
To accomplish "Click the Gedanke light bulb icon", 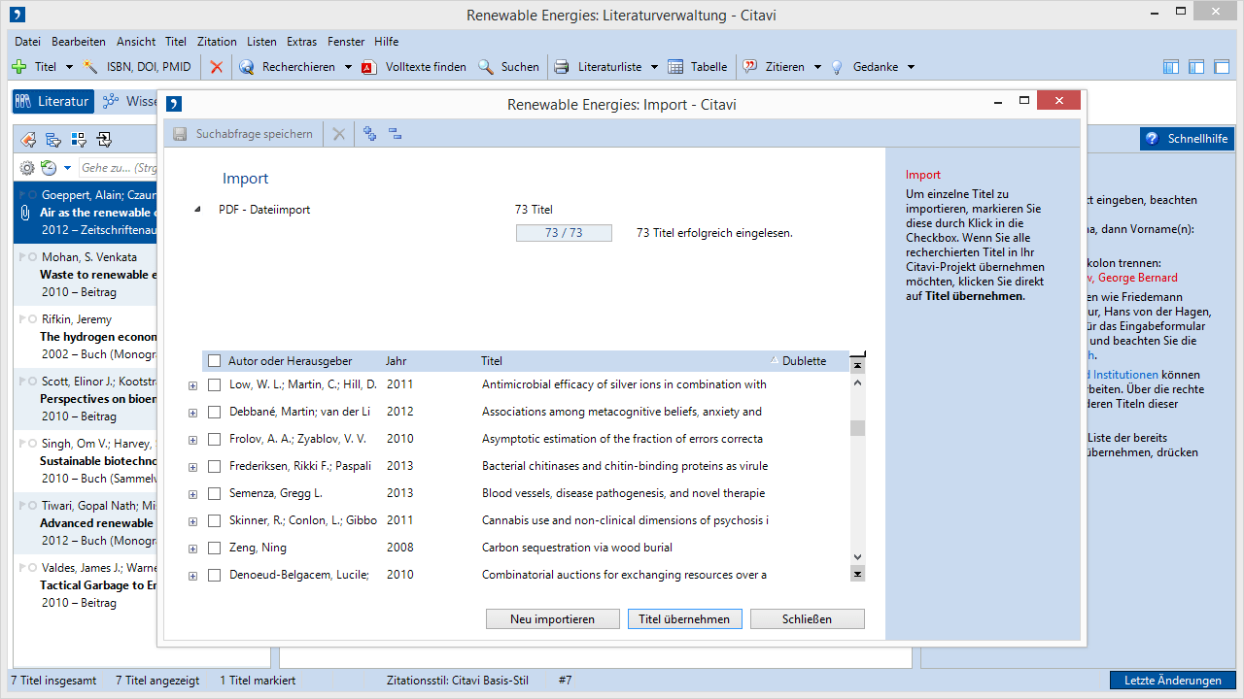I will coord(837,67).
